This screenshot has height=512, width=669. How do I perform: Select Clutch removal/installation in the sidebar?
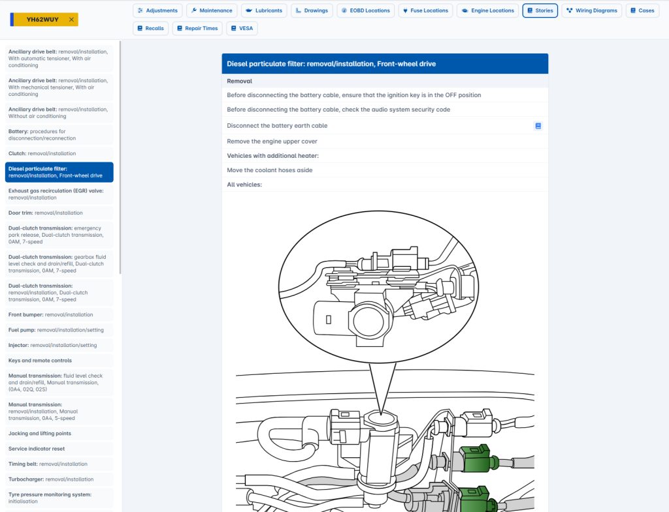click(x=59, y=153)
